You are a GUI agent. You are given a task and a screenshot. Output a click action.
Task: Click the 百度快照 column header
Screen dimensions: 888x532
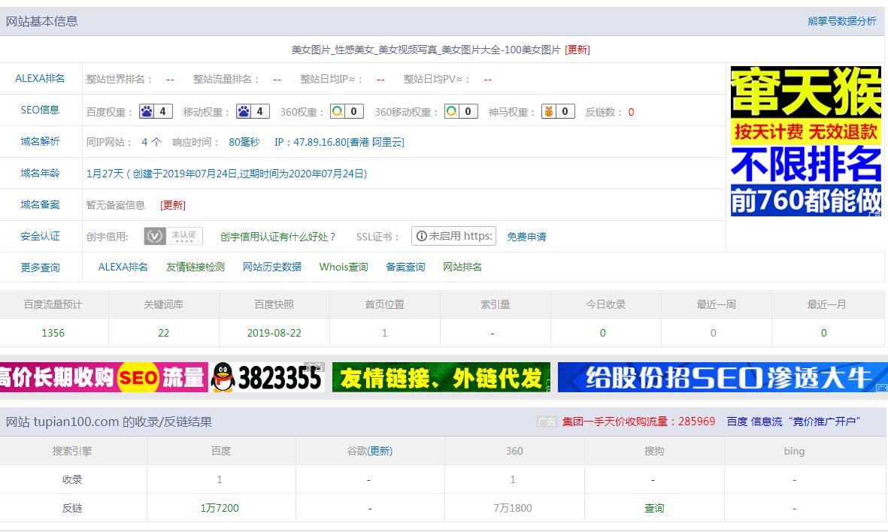tap(274, 304)
